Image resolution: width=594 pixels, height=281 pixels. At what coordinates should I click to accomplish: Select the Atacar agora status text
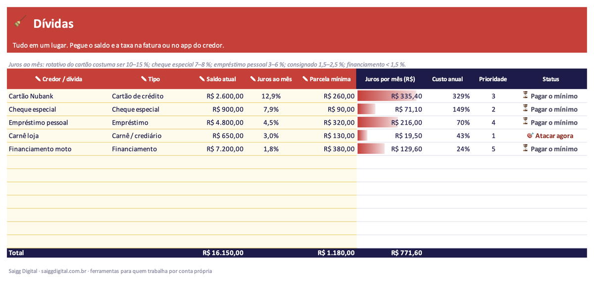(554, 136)
